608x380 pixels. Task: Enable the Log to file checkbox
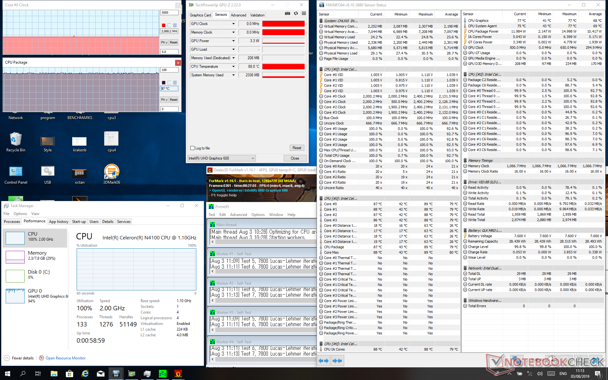tap(192, 148)
